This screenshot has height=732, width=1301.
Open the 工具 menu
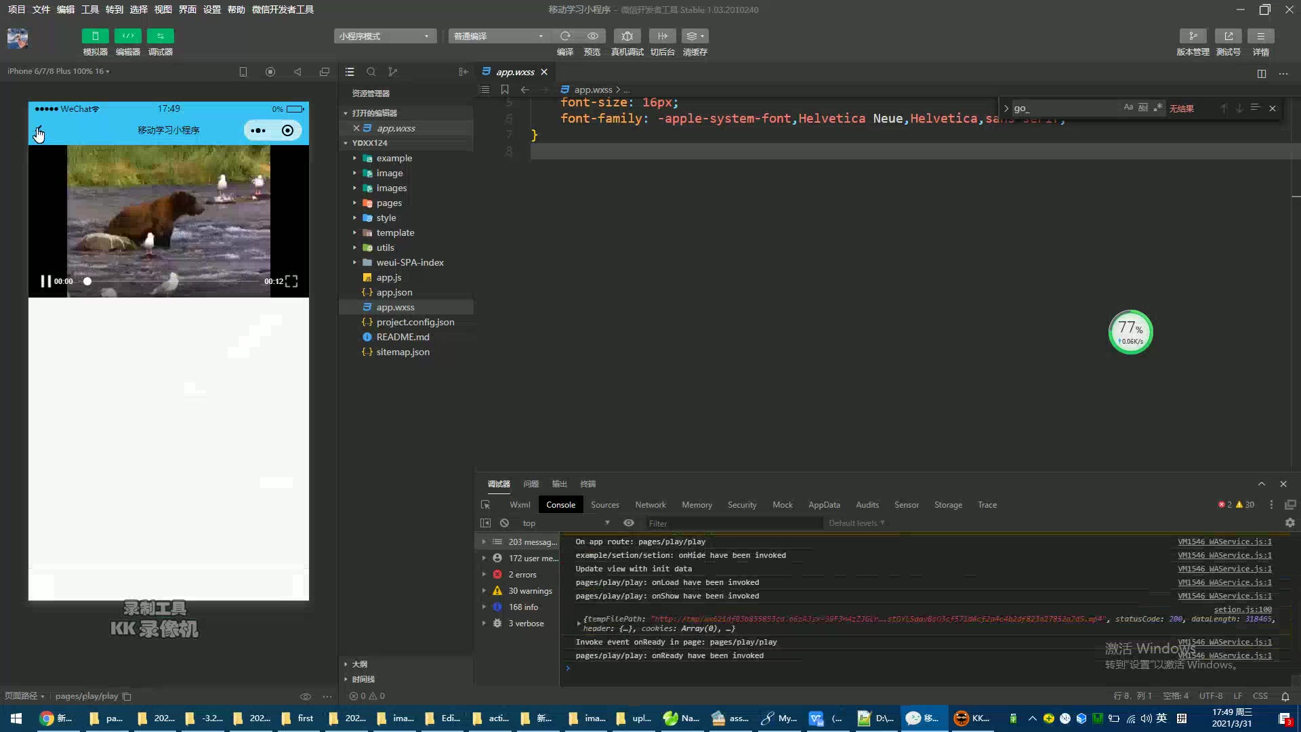pos(89,9)
